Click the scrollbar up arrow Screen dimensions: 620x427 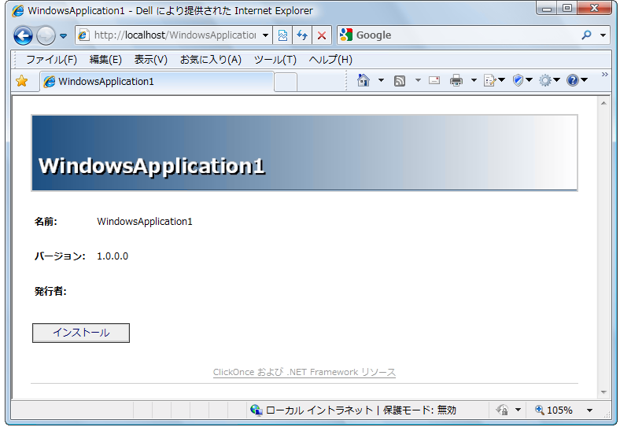click(603, 103)
